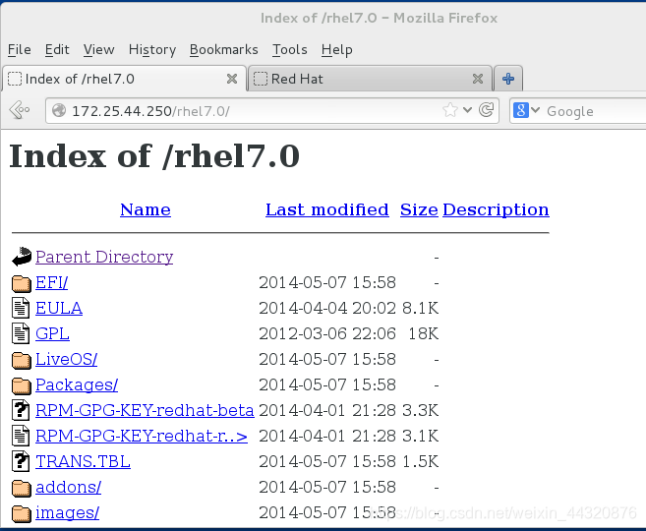The width and height of the screenshot is (646, 531).
Task: Open the Bookmarks menu
Action: coord(224,49)
